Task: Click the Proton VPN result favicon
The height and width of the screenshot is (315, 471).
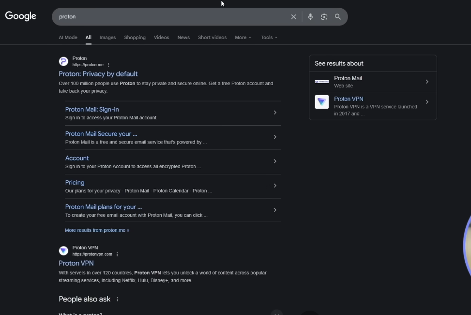Action: coord(63,251)
